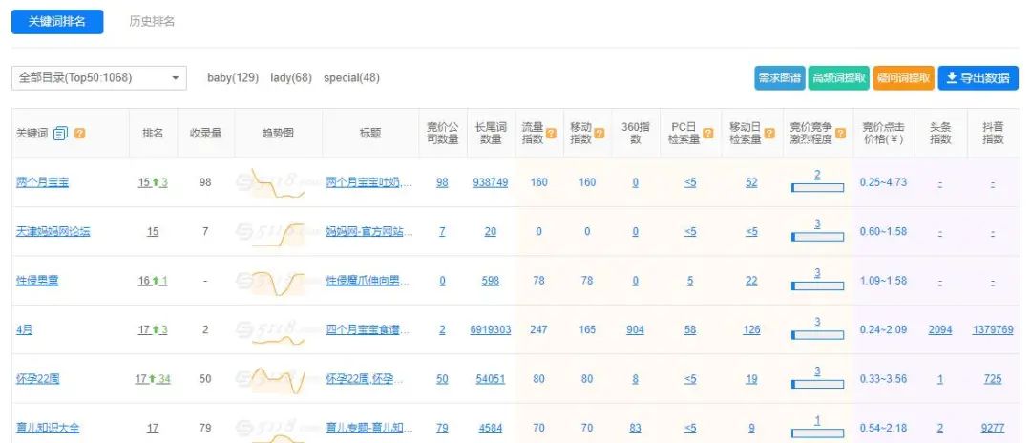This screenshot has height=443, width=1031.
Task: Click the 收录量 column header
Action: point(205,134)
